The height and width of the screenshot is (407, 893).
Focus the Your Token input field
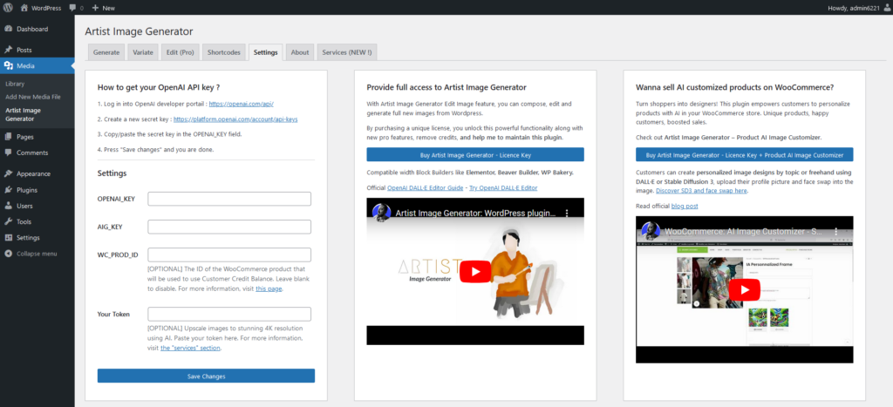229,315
